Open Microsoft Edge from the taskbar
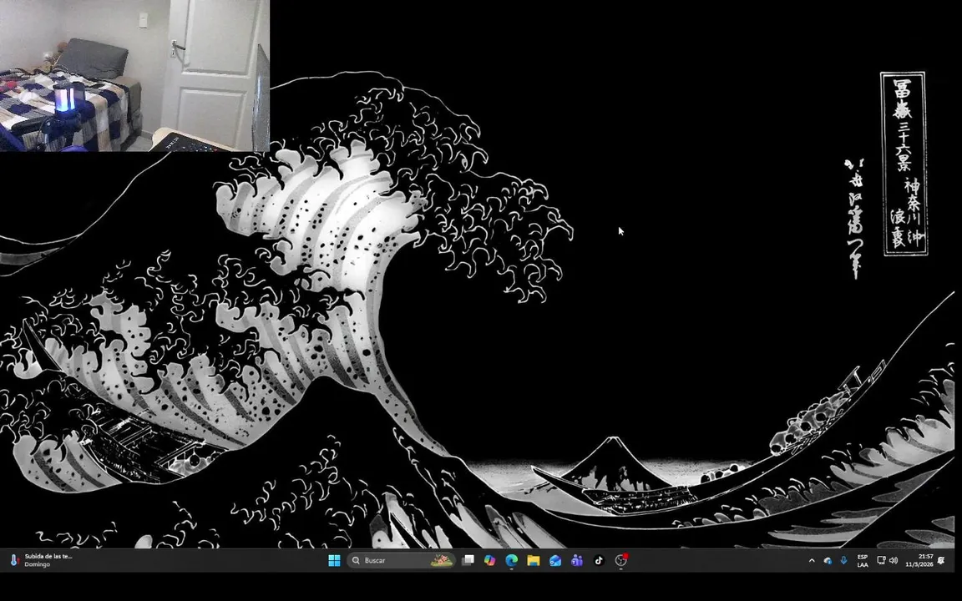The height and width of the screenshot is (601, 962). [x=512, y=561]
